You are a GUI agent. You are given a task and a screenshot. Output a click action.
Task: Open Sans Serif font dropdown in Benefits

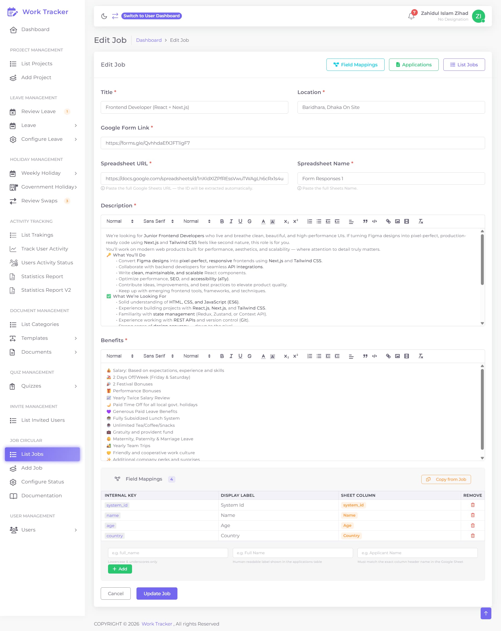[158, 356]
